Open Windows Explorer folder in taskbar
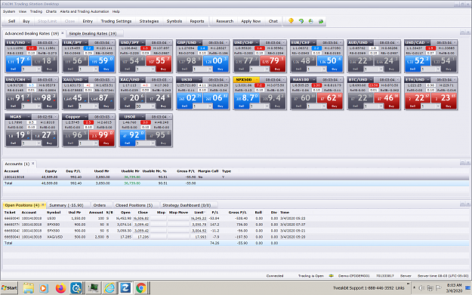This screenshot has height=295, width=472. click(x=28, y=288)
